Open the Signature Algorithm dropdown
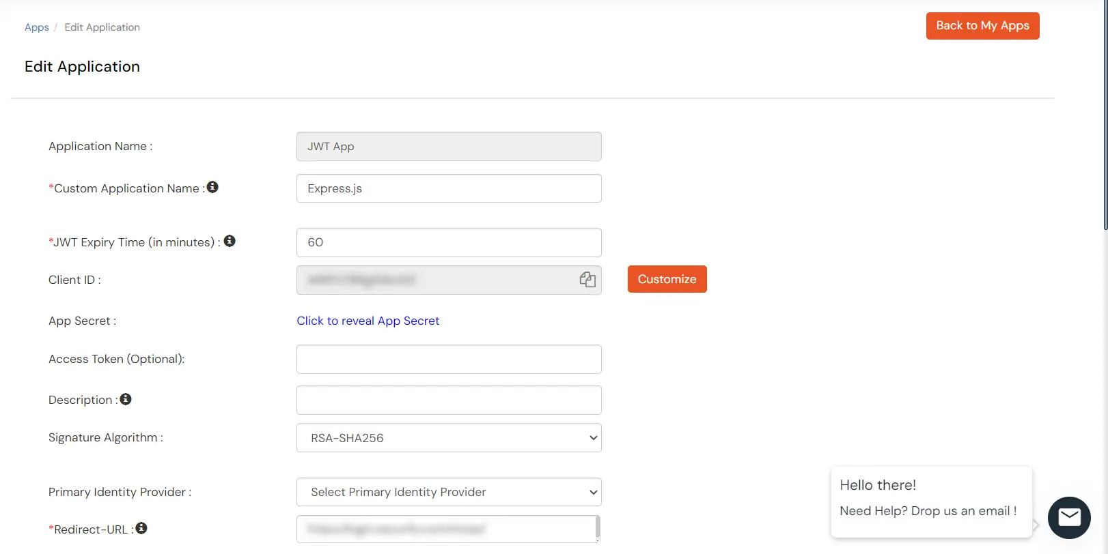 [x=449, y=438]
